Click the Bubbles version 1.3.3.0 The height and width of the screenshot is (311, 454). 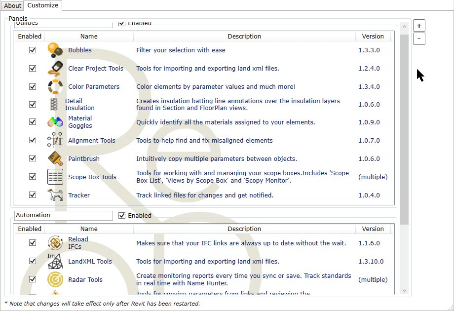click(369, 50)
